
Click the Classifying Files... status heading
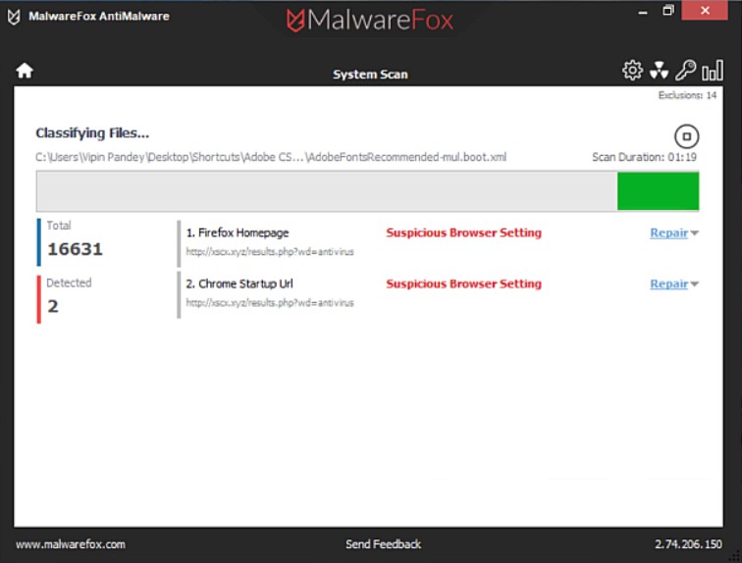pyautogui.click(x=92, y=133)
